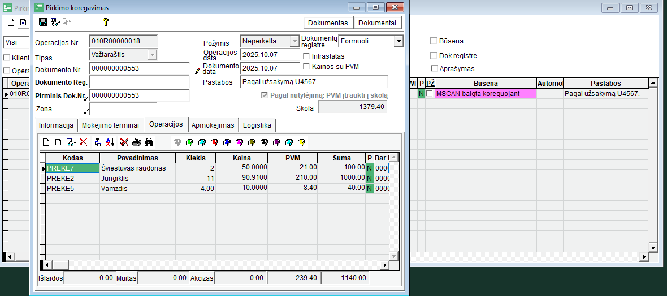
Task: Switch to the Apmokėjimas tab
Action: click(x=213, y=125)
